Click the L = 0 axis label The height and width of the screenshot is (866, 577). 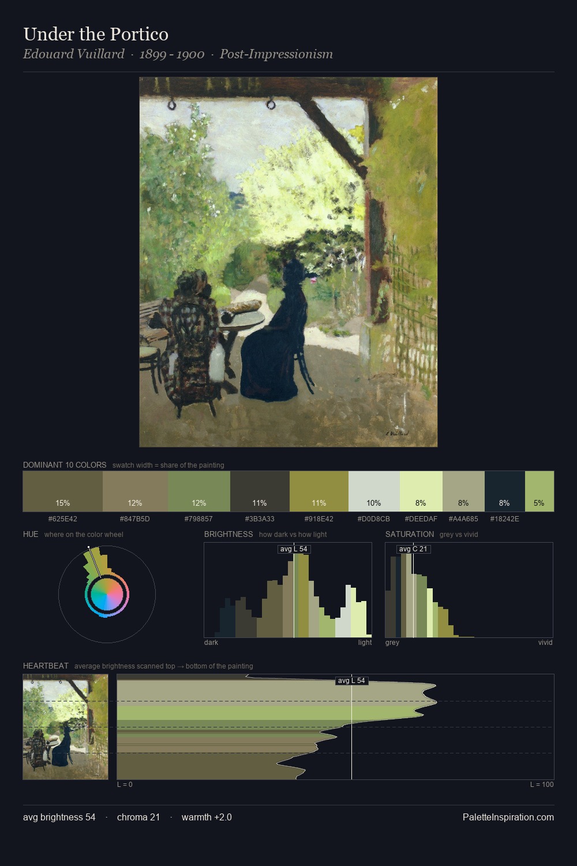click(125, 785)
